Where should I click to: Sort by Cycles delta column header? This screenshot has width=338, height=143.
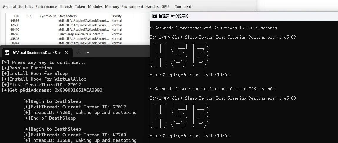pos(48,16)
